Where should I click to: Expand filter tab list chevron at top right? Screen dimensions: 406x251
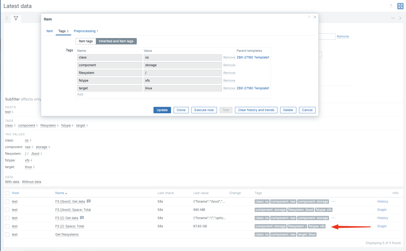(392, 18)
